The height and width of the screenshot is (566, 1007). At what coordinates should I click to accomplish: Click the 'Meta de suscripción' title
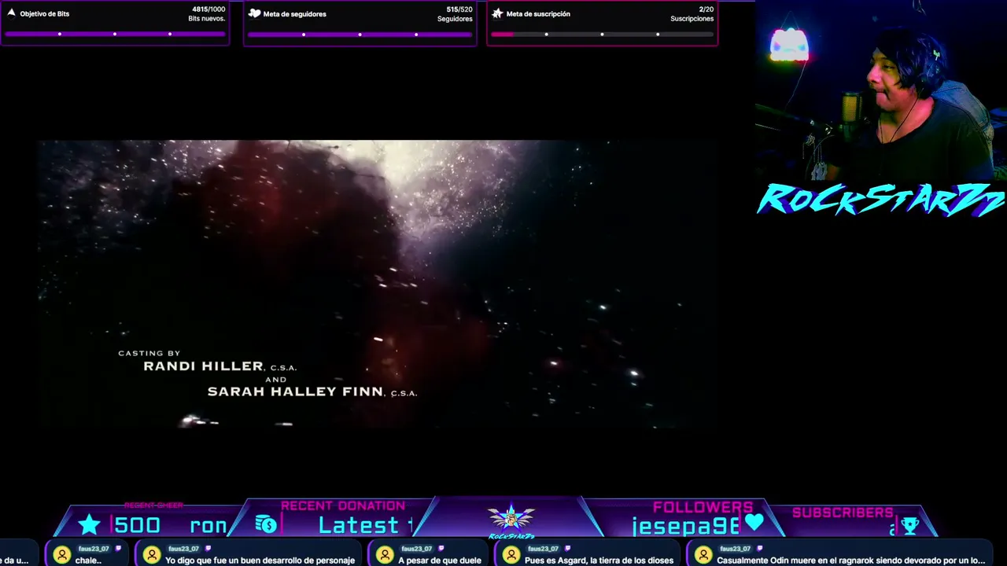click(538, 14)
